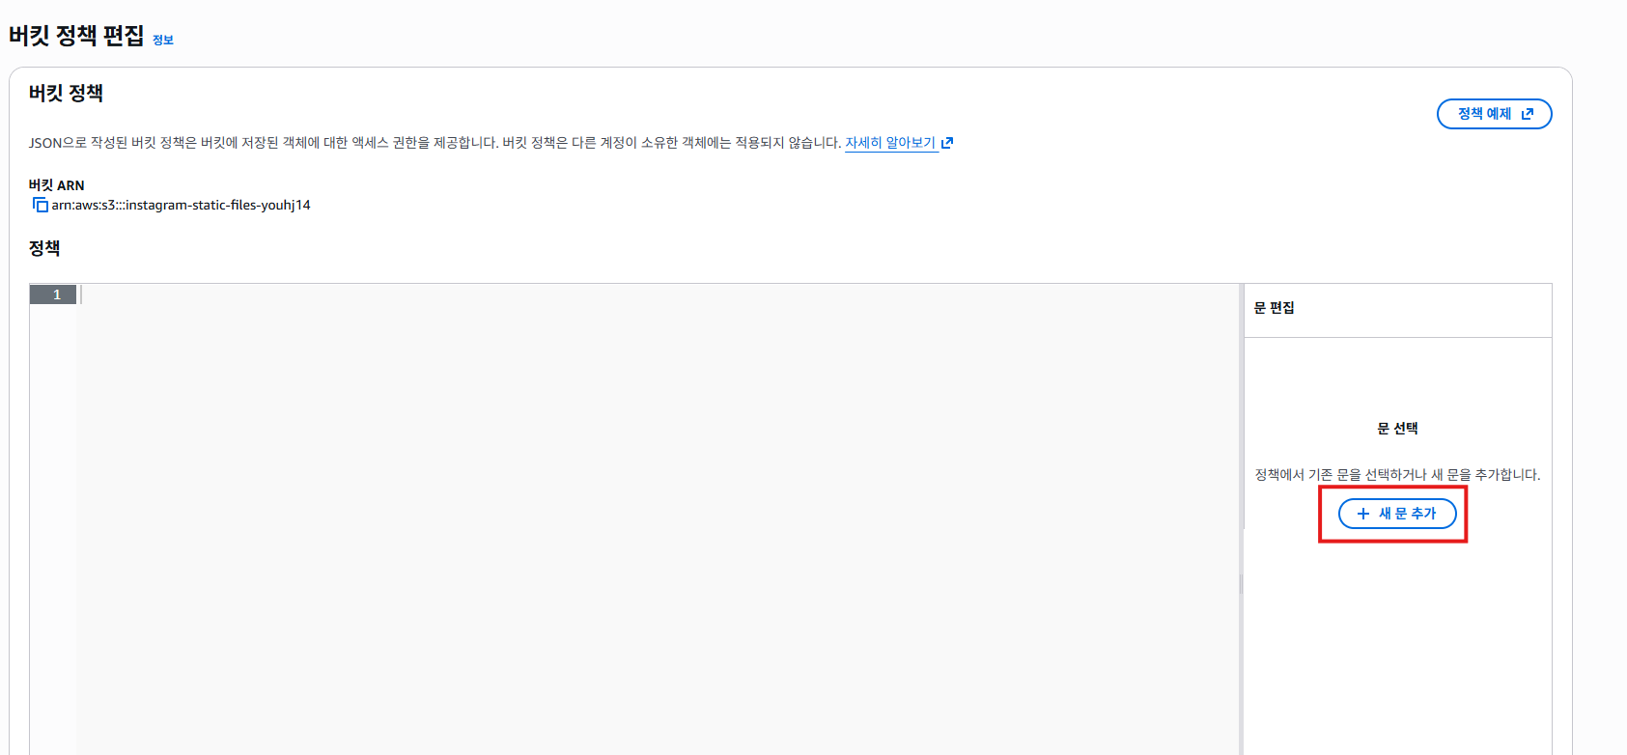Click the 버킷 ARN label
The height and width of the screenshot is (755, 1627).
coord(56,185)
